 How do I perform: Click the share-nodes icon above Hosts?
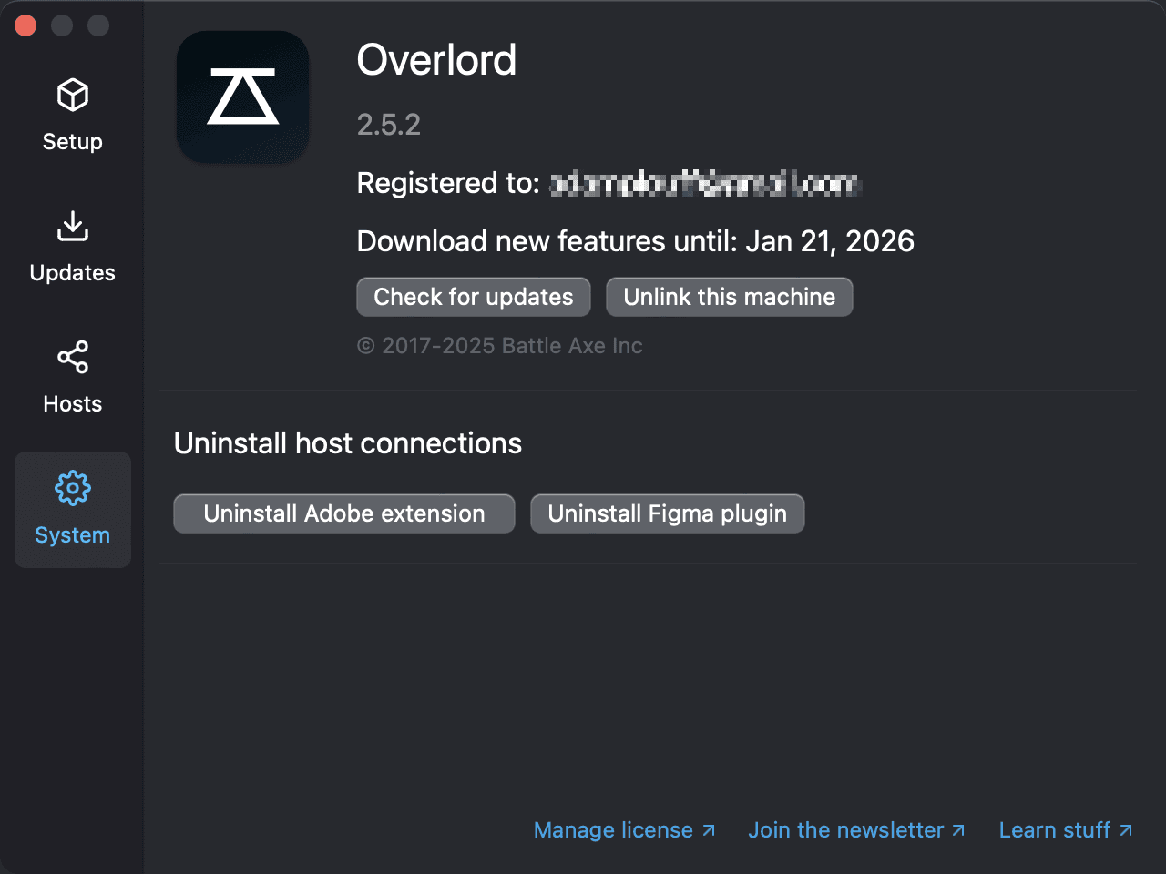[72, 357]
